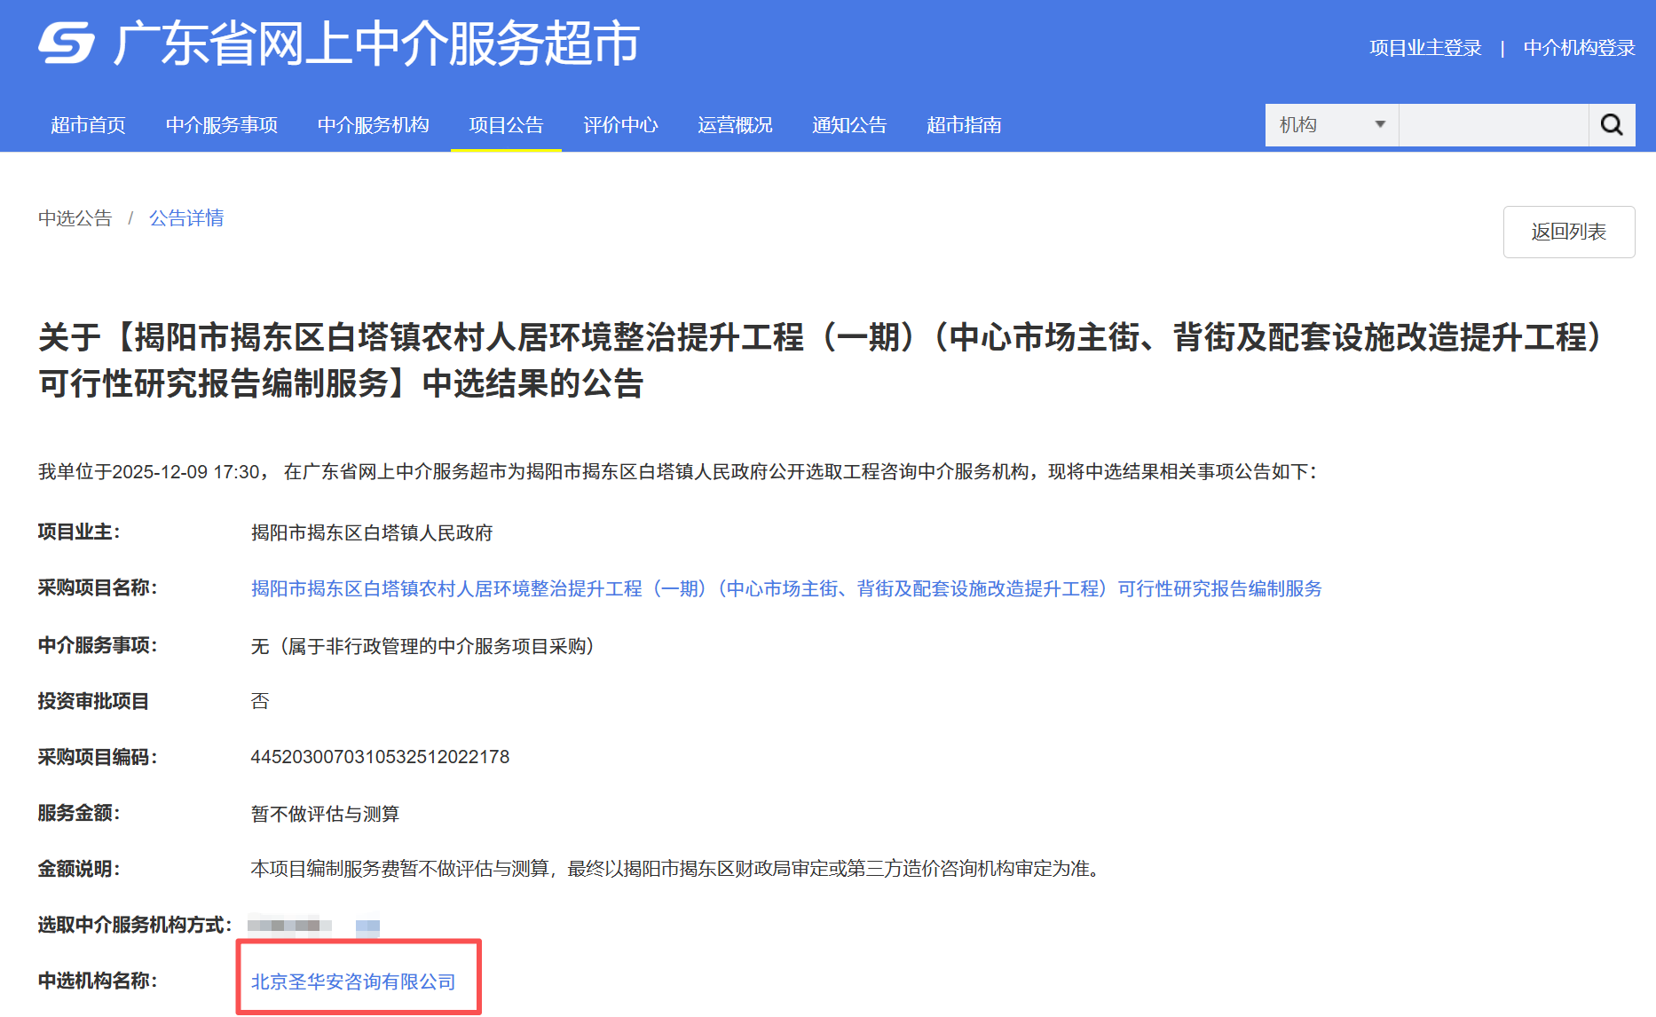This screenshot has height=1017, width=1656.
Task: Select the 项目公告 navigation tab
Action: point(506,125)
